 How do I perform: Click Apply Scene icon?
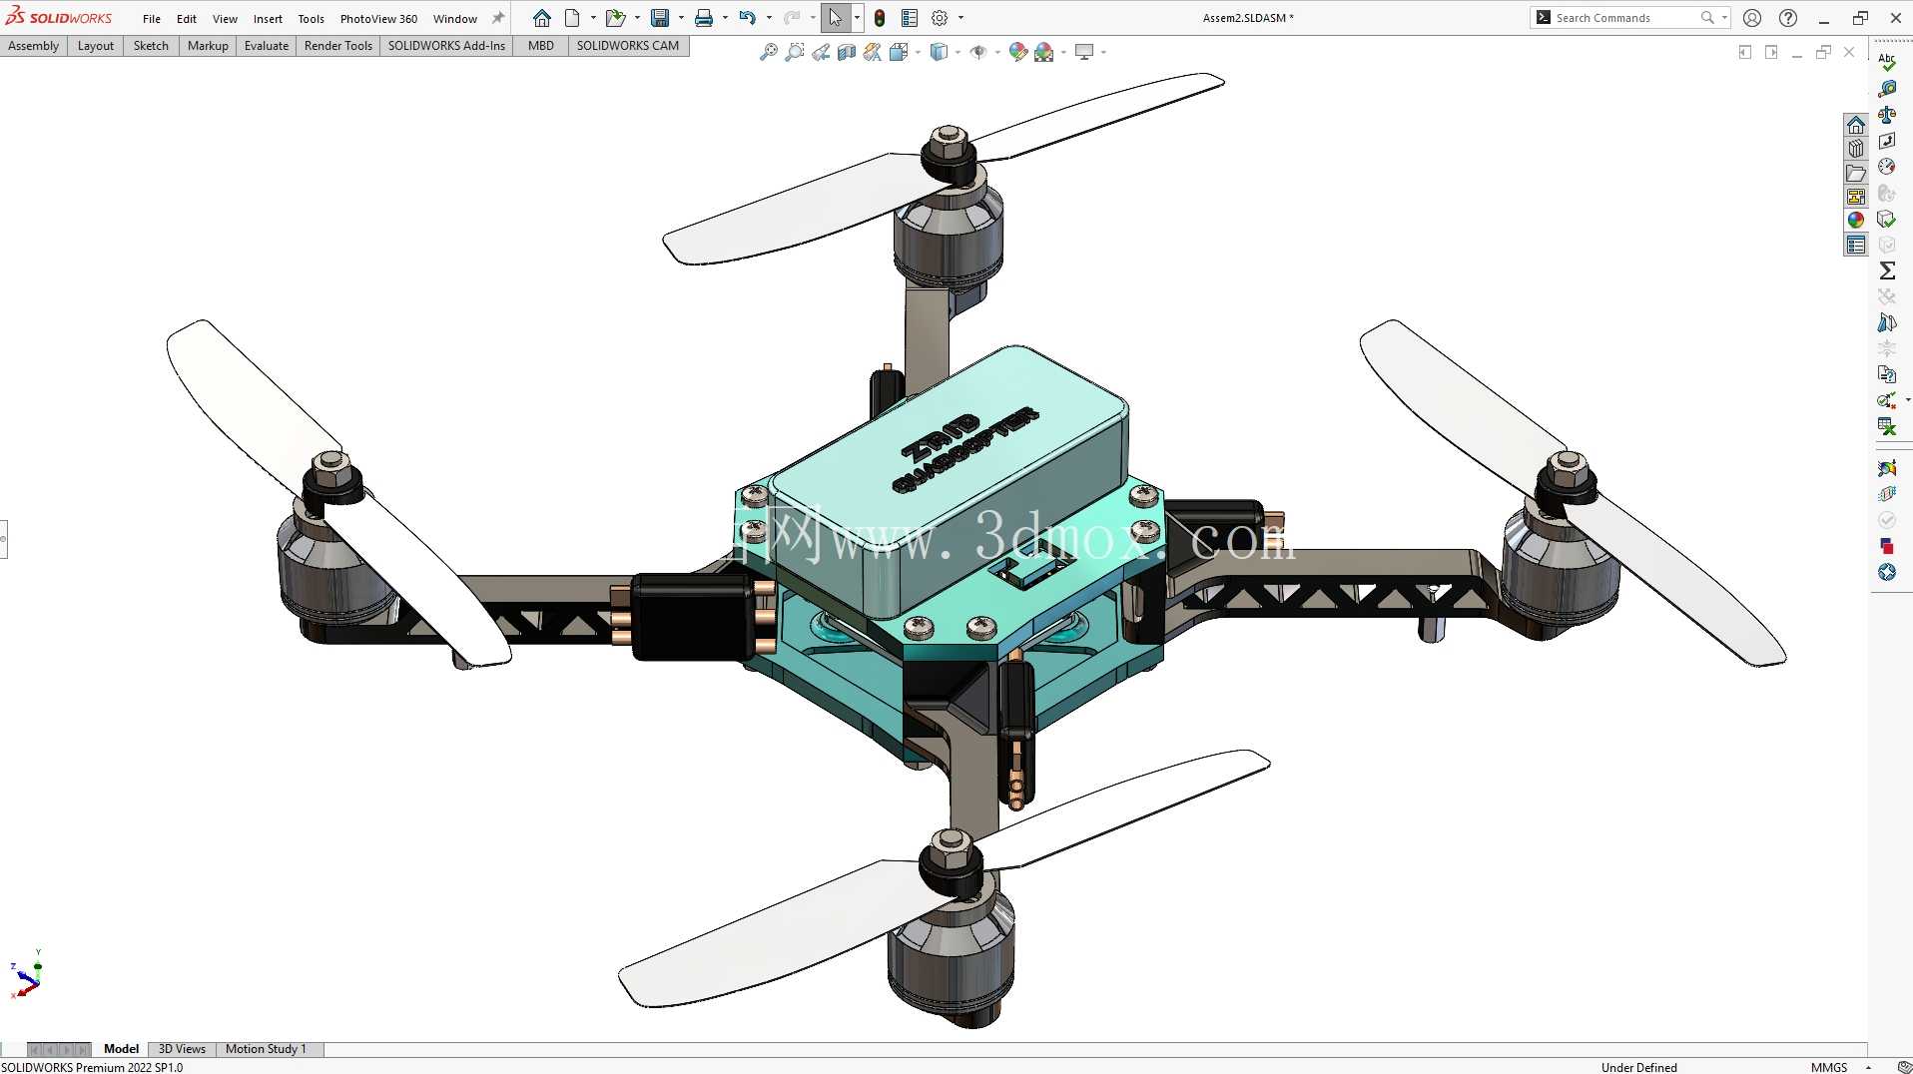pyautogui.click(x=1044, y=52)
